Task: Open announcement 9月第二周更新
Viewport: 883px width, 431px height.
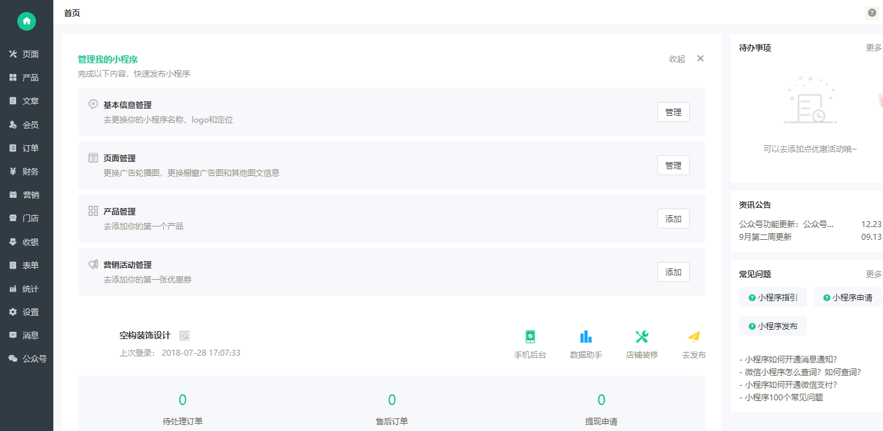Action: (x=765, y=237)
